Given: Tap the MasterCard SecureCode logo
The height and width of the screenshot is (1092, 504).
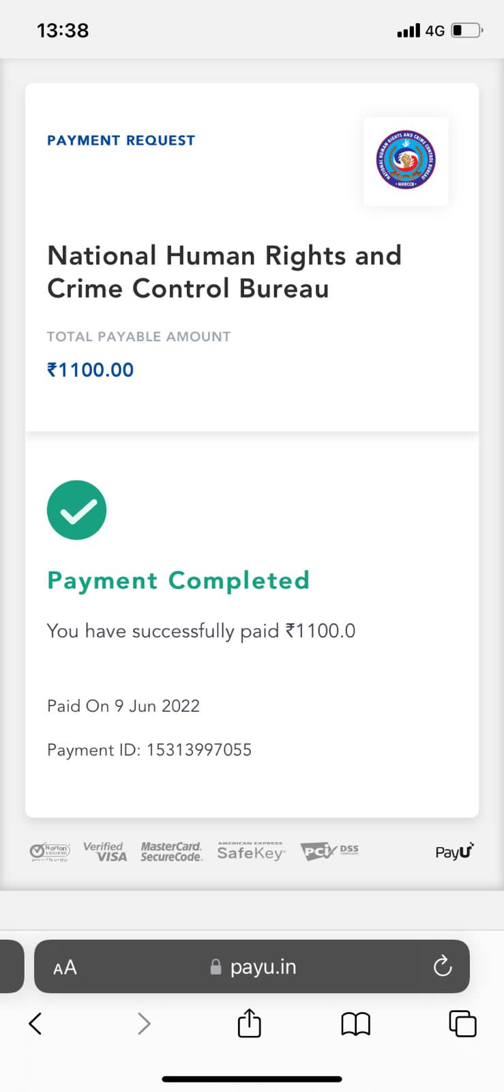Looking at the screenshot, I should point(171,852).
